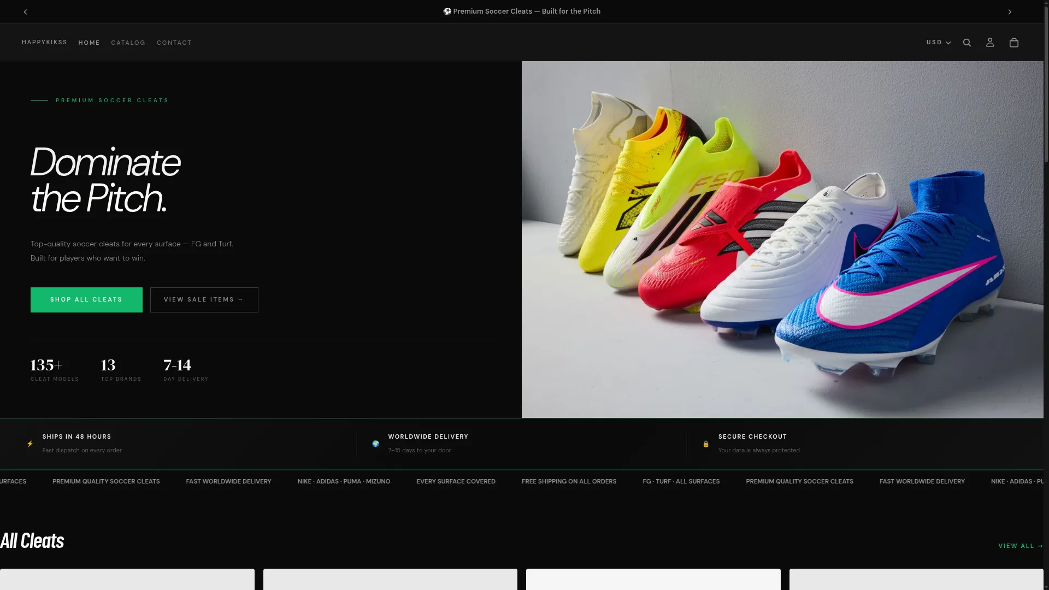Click 'Your data is always protected' text
Screen dimensions: 1049x590
[x=759, y=450]
